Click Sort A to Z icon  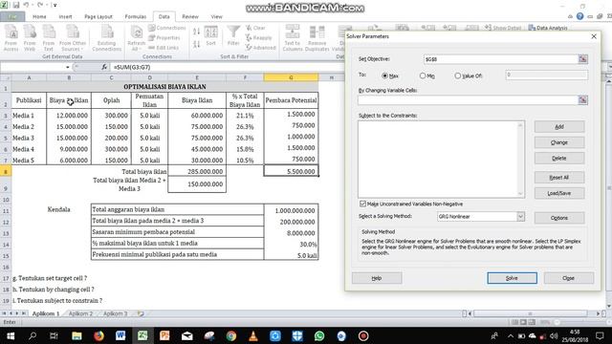(197, 32)
